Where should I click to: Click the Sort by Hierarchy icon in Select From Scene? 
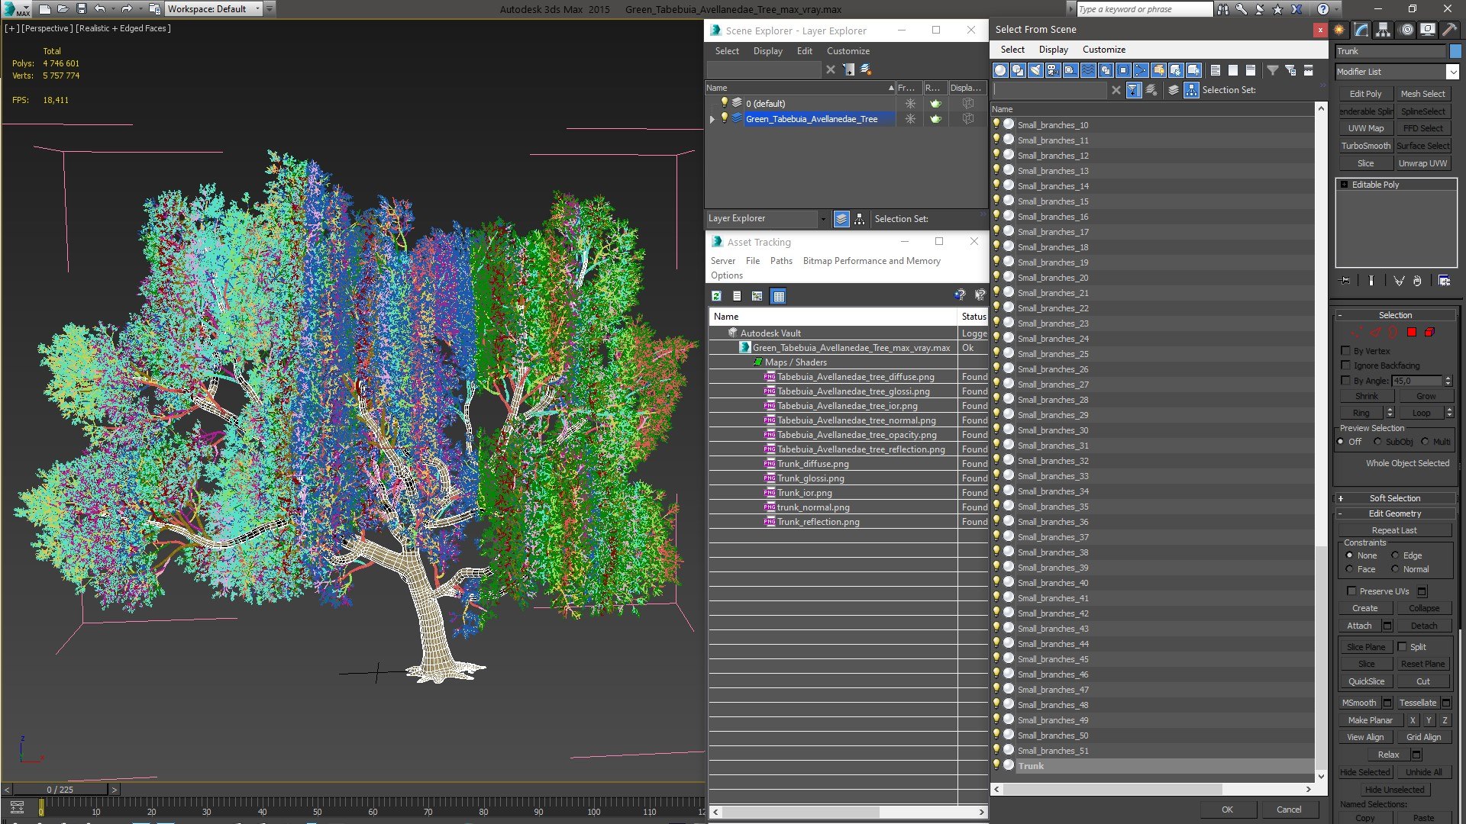(1191, 90)
